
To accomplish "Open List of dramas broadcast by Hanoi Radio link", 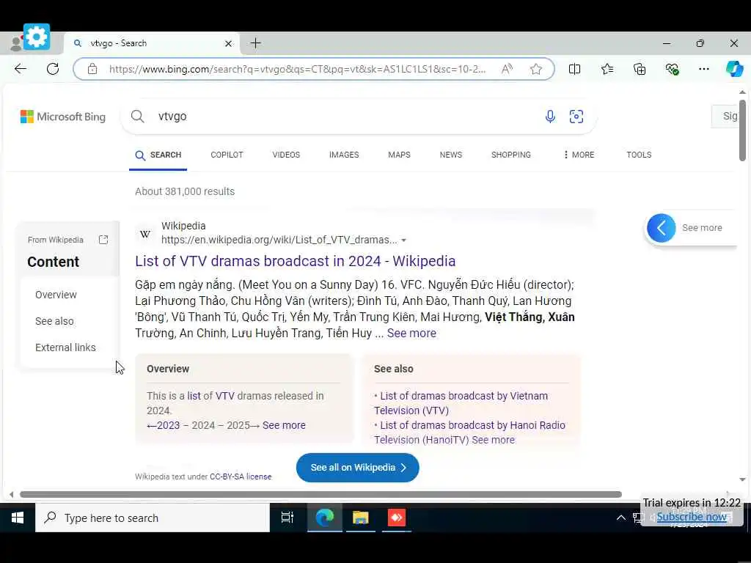I will (469, 433).
